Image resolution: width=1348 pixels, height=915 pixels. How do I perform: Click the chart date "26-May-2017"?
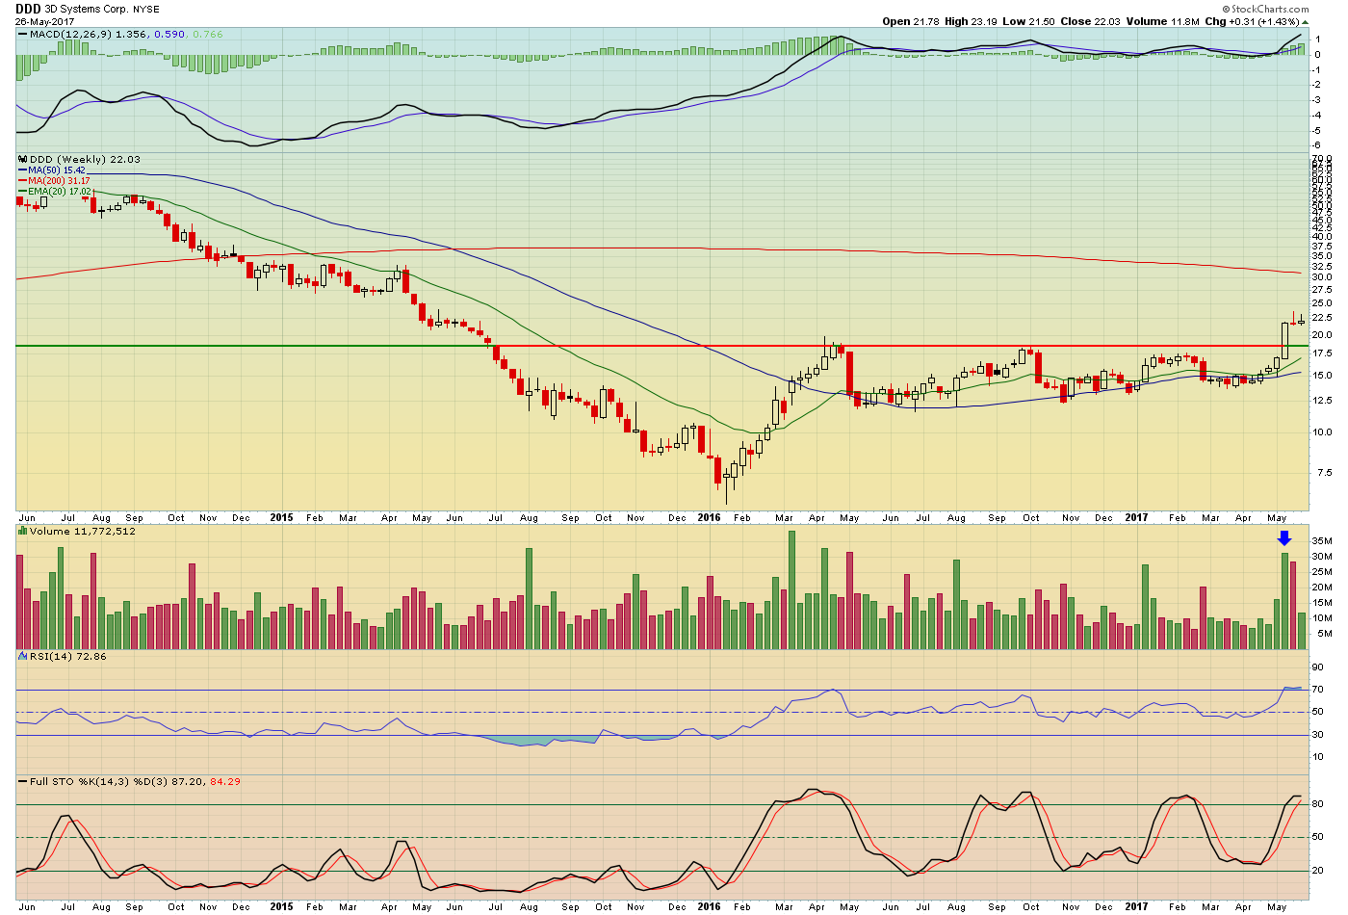pos(44,21)
